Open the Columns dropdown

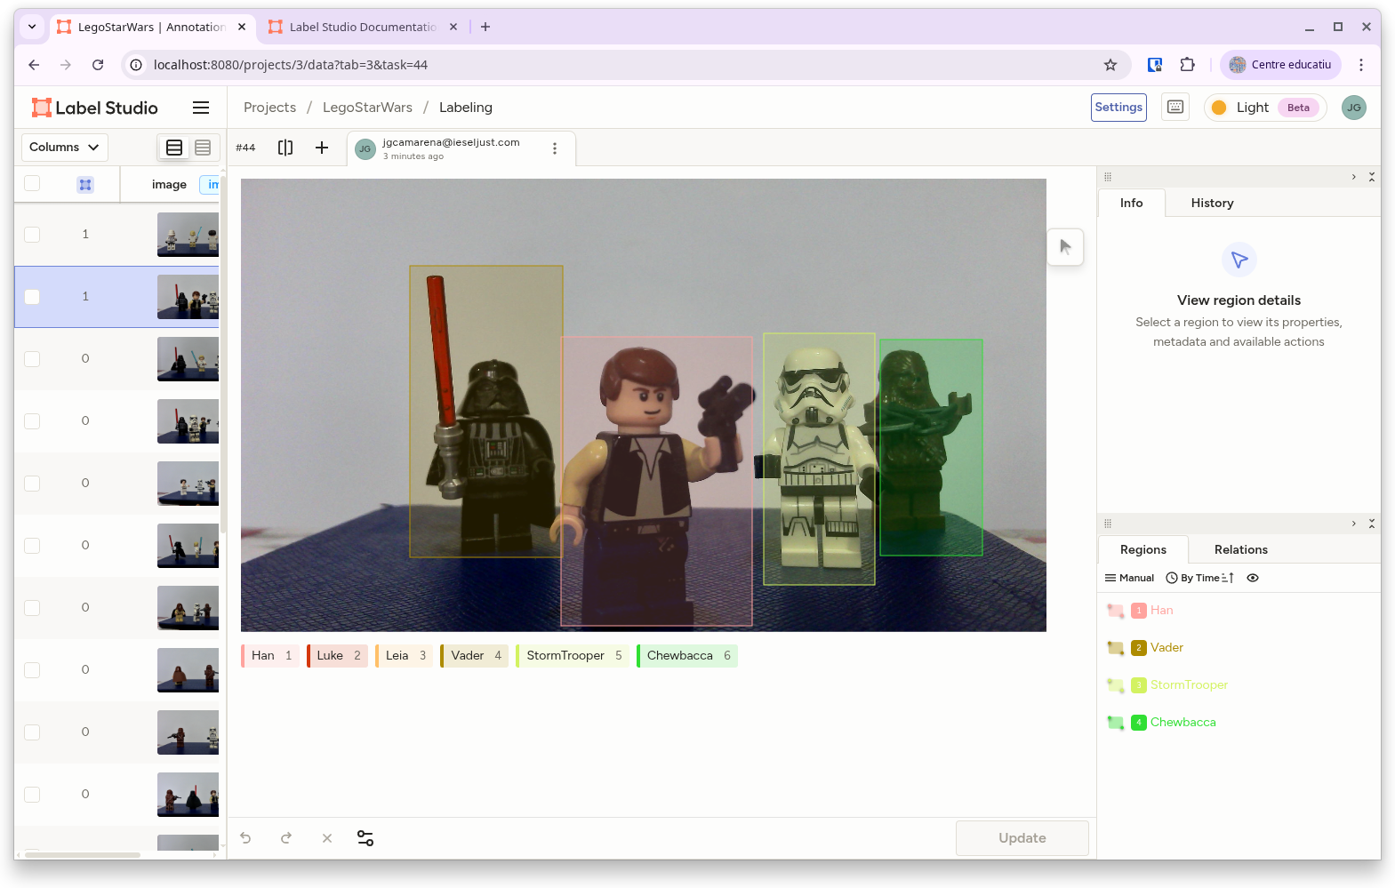click(64, 148)
